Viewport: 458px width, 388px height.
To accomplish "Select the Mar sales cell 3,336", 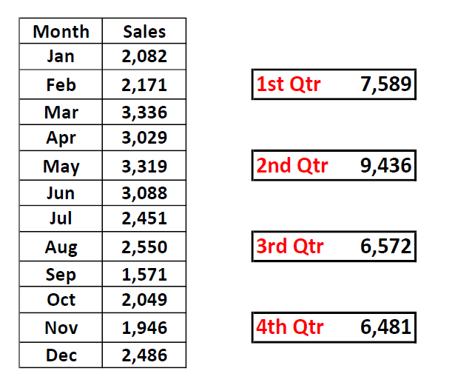I will pos(144,112).
